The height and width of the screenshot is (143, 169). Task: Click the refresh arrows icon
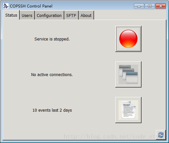click(x=161, y=135)
